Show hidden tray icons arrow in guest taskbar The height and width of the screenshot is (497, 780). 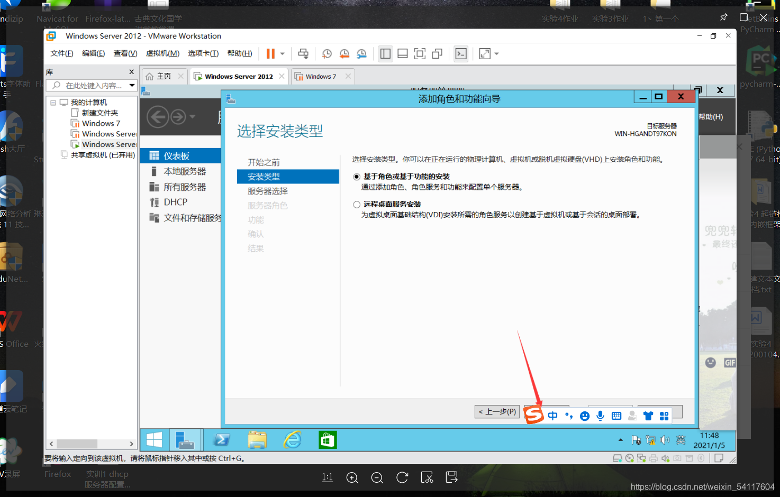point(621,440)
